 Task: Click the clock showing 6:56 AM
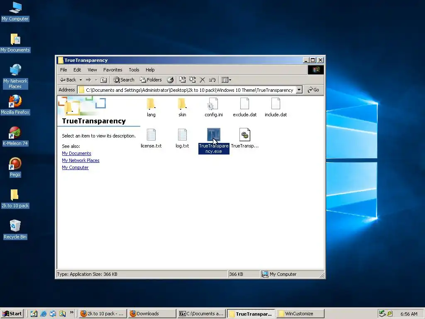pyautogui.click(x=409, y=314)
